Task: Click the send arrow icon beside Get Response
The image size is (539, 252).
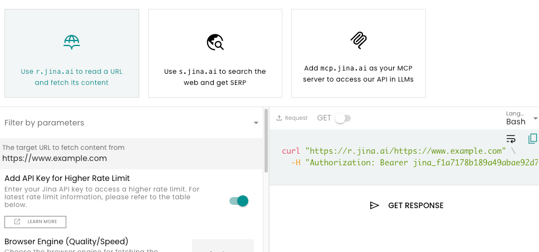Action: (x=374, y=205)
